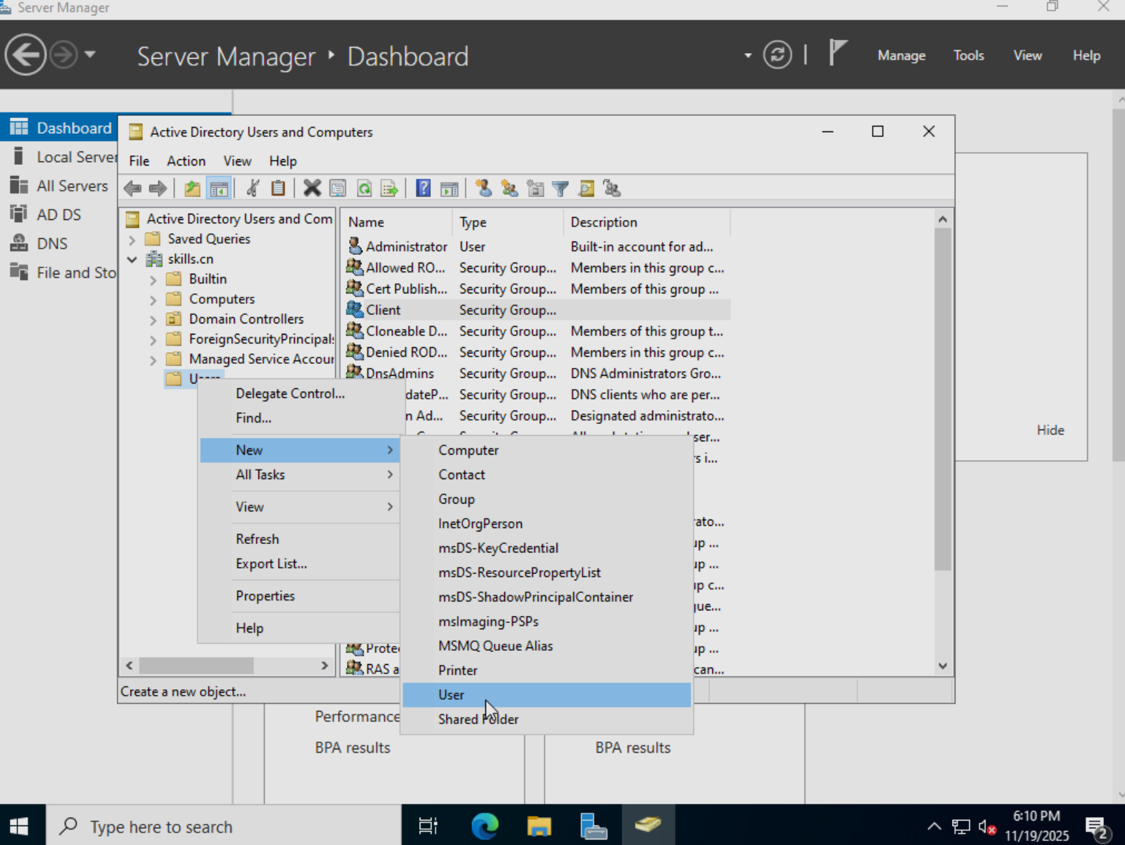1125x845 pixels.
Task: Open the Windows Start menu
Action: tap(20, 826)
